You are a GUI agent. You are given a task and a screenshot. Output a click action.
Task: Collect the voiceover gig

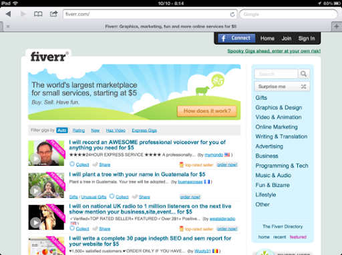[79, 164]
